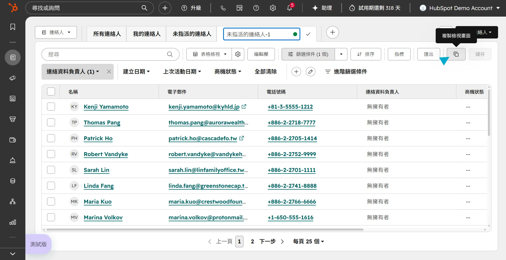506x260 pixels.
Task: Remove the 連絡資料負責人 filter with X
Action: [x=109, y=71]
